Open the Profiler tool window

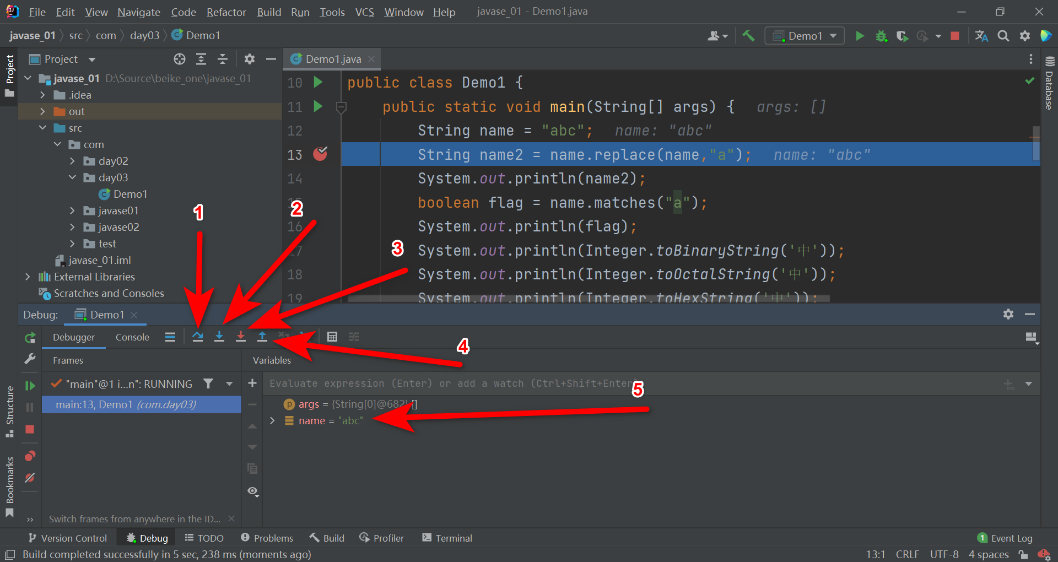pos(381,538)
